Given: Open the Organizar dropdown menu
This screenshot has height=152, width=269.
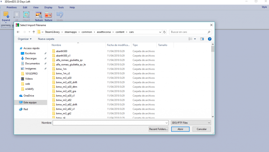Looking at the screenshot, I should [25, 39].
